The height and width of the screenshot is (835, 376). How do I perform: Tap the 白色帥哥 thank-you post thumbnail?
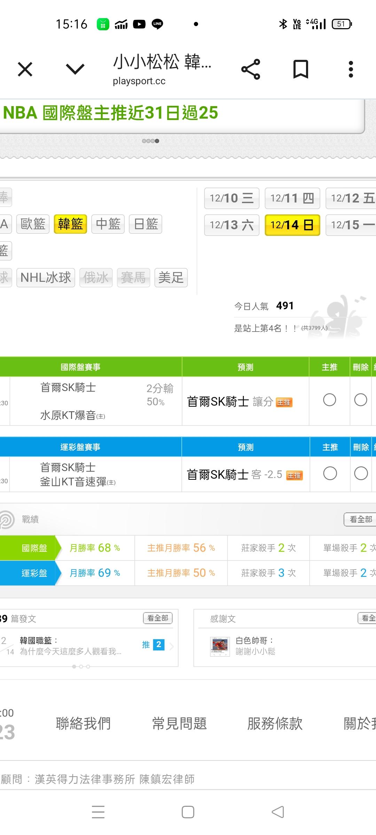pyautogui.click(x=220, y=646)
